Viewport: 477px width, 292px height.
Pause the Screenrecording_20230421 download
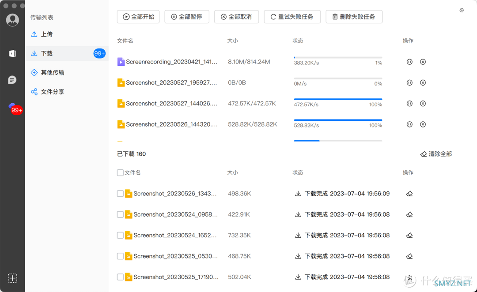click(x=409, y=62)
